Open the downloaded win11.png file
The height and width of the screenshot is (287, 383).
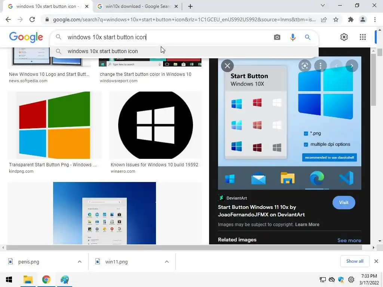[x=116, y=262]
